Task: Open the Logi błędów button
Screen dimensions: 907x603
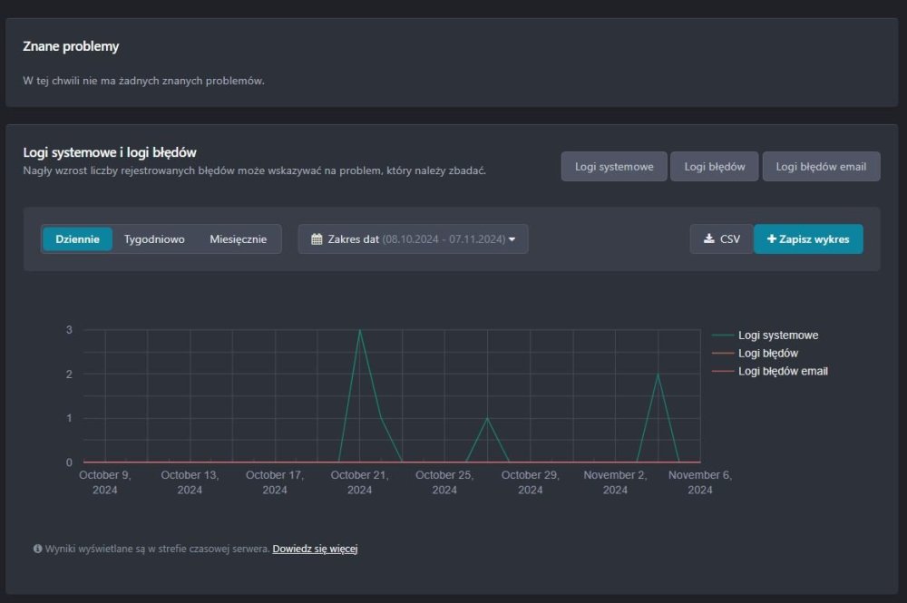Action: pyautogui.click(x=715, y=167)
